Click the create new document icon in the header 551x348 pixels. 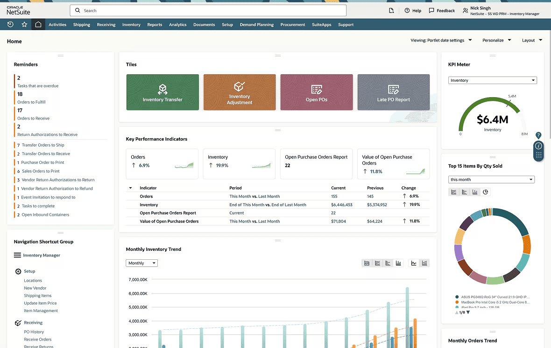point(391,10)
